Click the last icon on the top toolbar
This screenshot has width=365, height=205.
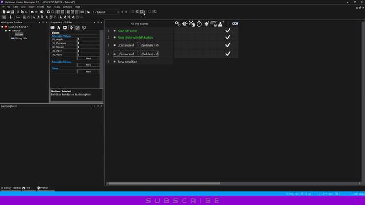click(x=155, y=11)
